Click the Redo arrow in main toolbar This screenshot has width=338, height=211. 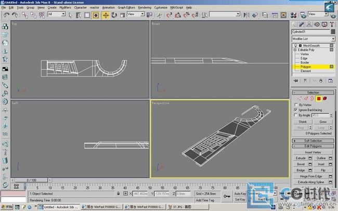(15, 15)
